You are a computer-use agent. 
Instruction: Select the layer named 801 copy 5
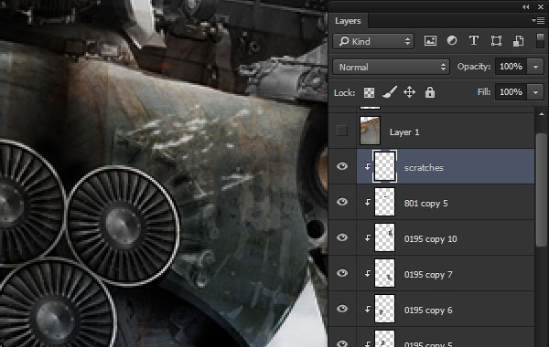pos(425,204)
